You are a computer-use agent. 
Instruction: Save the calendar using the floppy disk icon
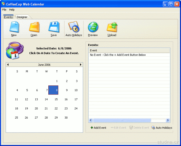pyautogui.click(x=54, y=29)
